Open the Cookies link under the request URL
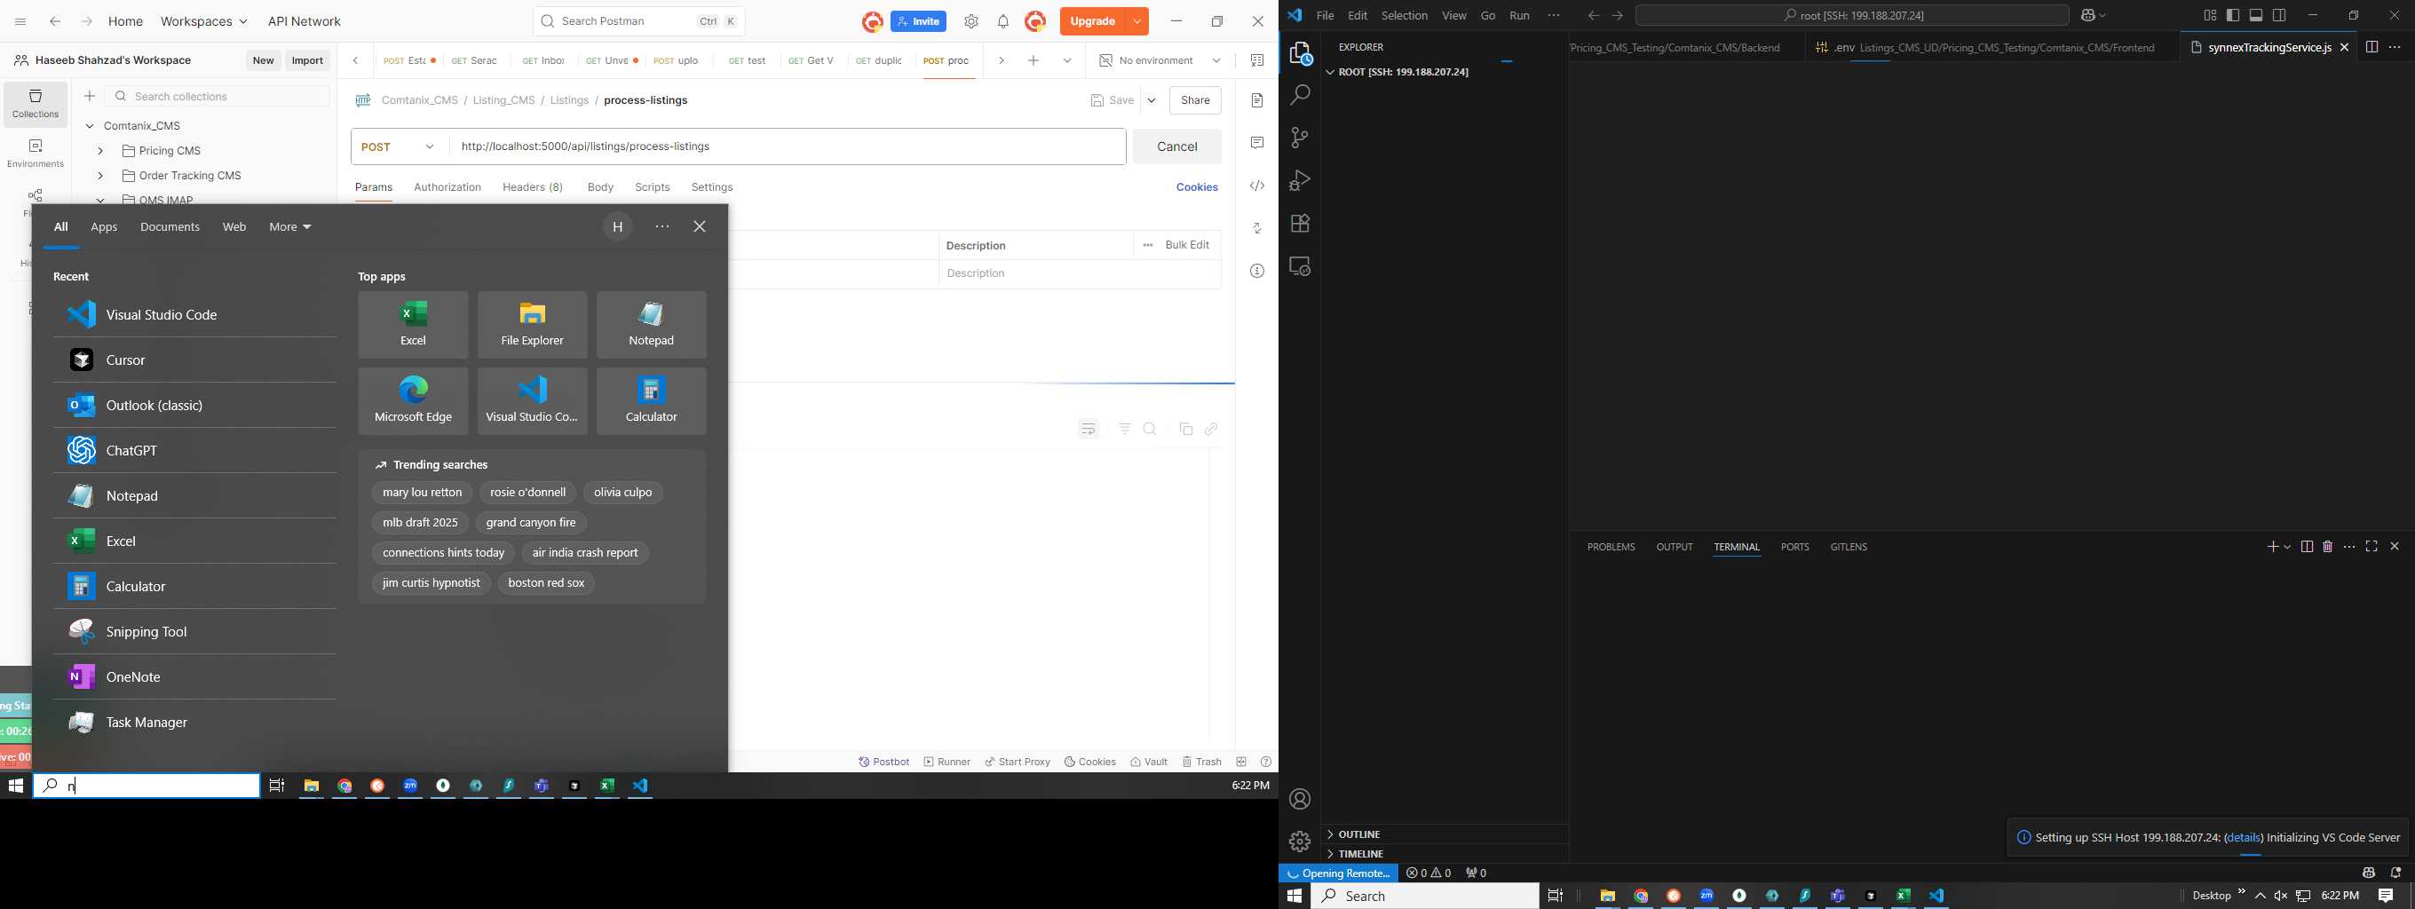 pos(1197,187)
